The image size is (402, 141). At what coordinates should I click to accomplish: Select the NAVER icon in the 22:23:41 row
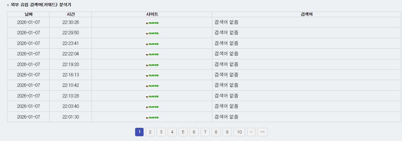point(152,44)
